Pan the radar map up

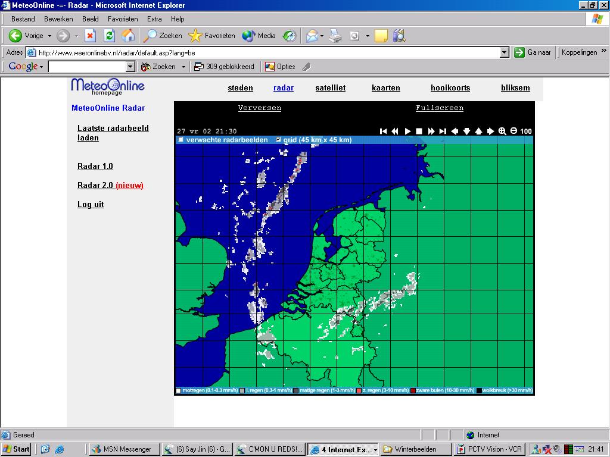[x=478, y=132]
